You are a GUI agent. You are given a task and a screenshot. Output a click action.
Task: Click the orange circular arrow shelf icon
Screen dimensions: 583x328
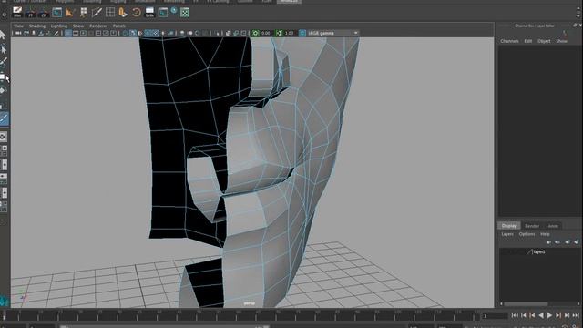click(137, 12)
